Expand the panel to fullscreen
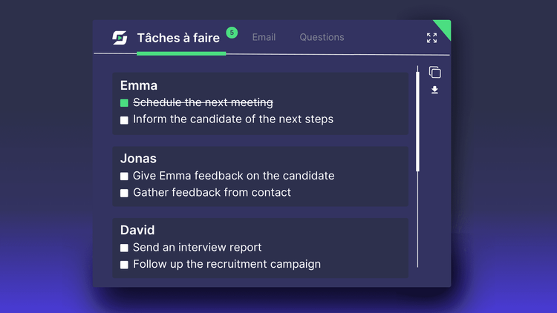 click(x=431, y=38)
